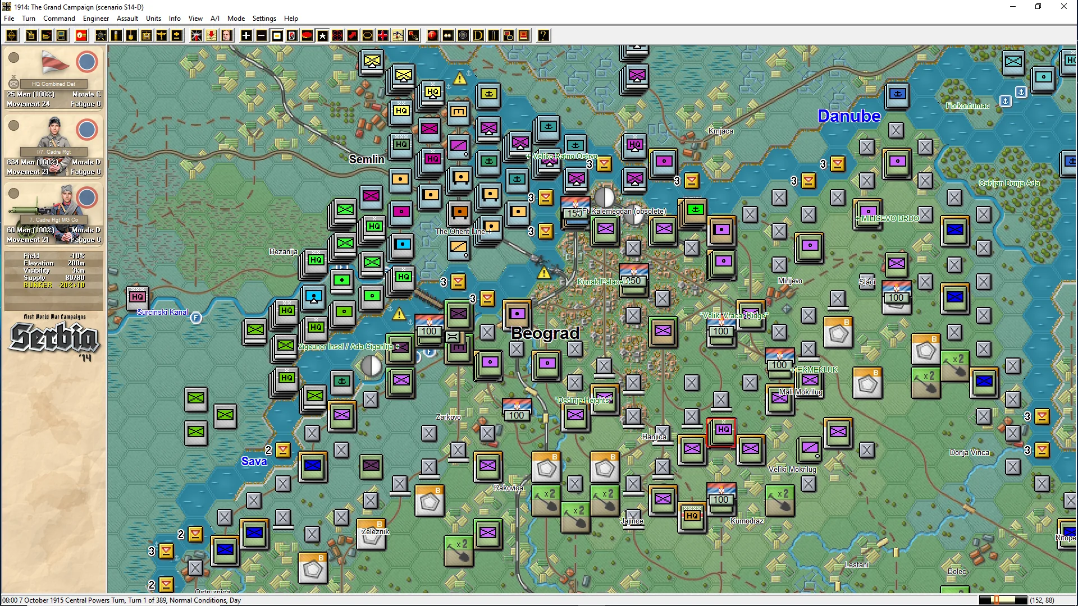
Task: Click the 150 objective at Ft. Kalemegdan
Action: [575, 213]
